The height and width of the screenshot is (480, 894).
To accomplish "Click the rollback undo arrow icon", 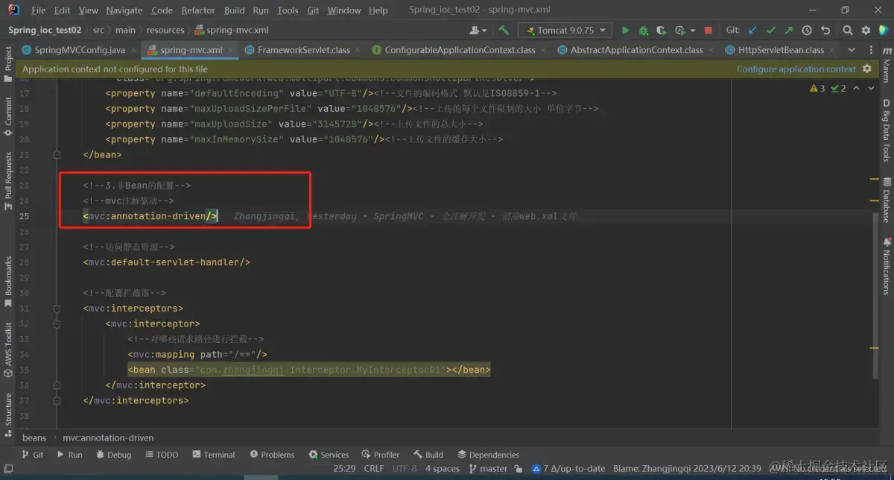I will point(825,31).
